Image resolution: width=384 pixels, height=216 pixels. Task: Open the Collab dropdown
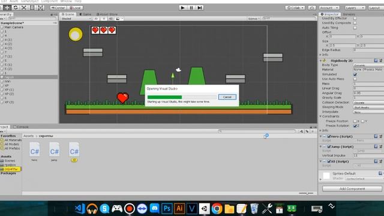tap(295, 8)
